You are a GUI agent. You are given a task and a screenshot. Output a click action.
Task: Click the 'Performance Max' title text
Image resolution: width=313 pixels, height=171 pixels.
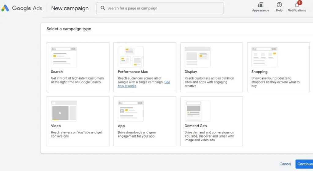[133, 72]
